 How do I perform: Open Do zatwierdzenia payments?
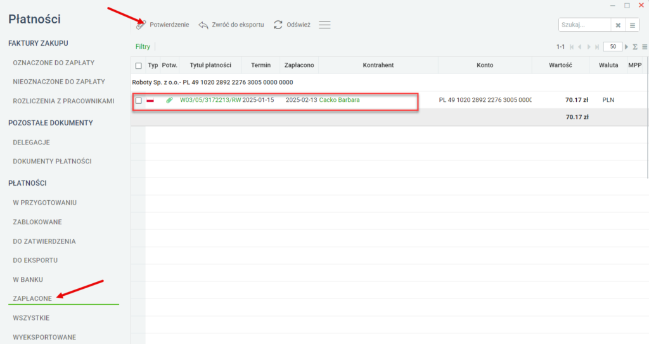(x=44, y=241)
